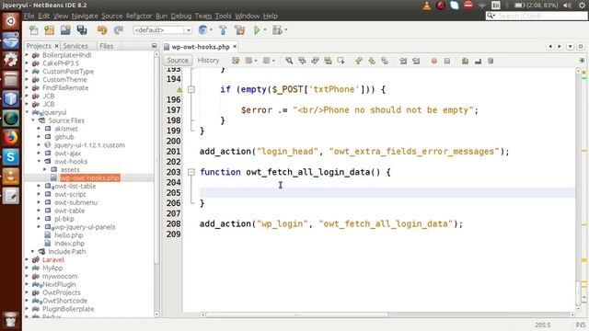
Task: Click the Firefox icon in the launcher
Action: [10, 138]
